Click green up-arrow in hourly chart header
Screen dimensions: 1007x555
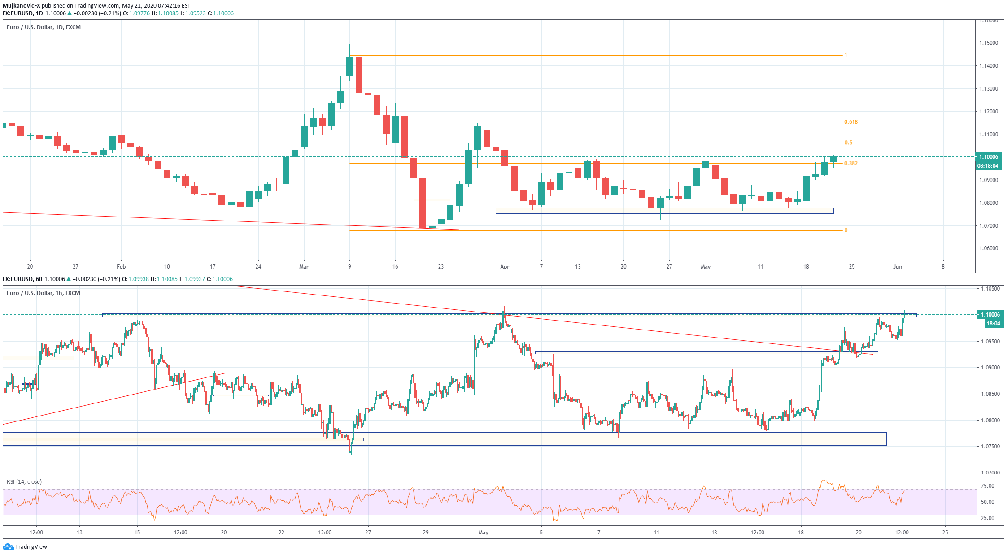click(69, 279)
